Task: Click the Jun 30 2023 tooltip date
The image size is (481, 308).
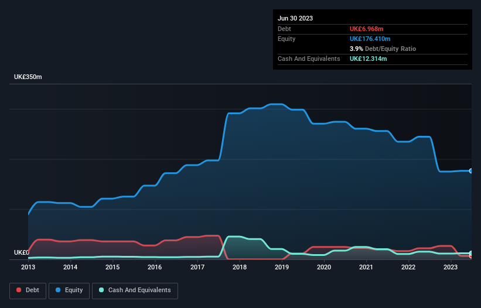Action: [295, 18]
